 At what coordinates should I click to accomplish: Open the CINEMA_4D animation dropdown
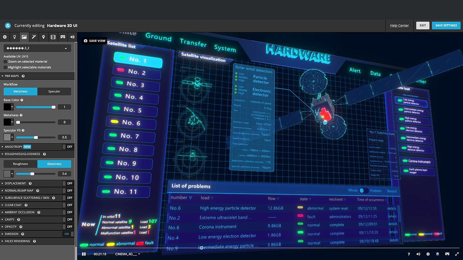pyautogui.click(x=127, y=254)
